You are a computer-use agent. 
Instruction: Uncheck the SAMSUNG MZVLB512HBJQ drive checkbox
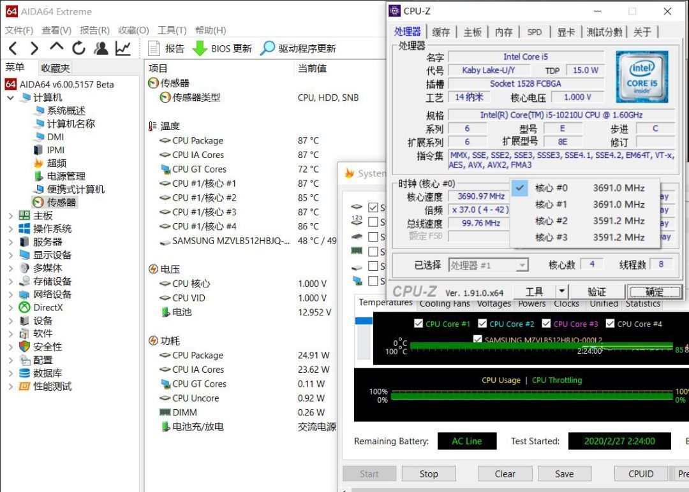tap(478, 338)
